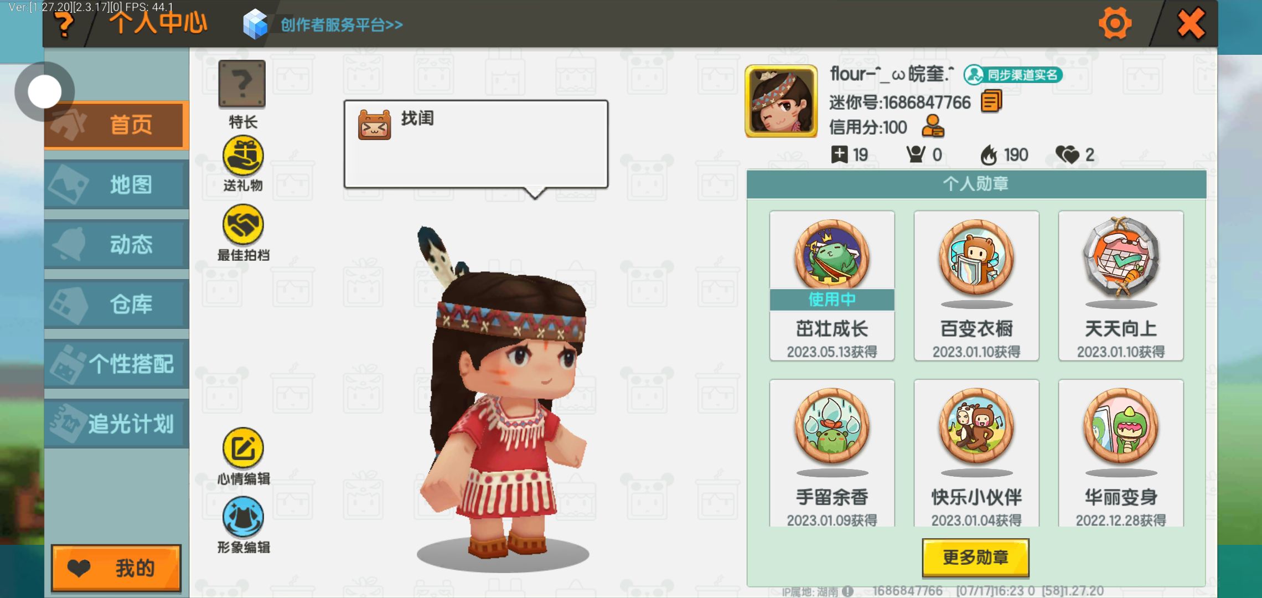Screen dimensions: 1262x598
Task: Click the 特长 question block icon
Action: click(x=242, y=84)
